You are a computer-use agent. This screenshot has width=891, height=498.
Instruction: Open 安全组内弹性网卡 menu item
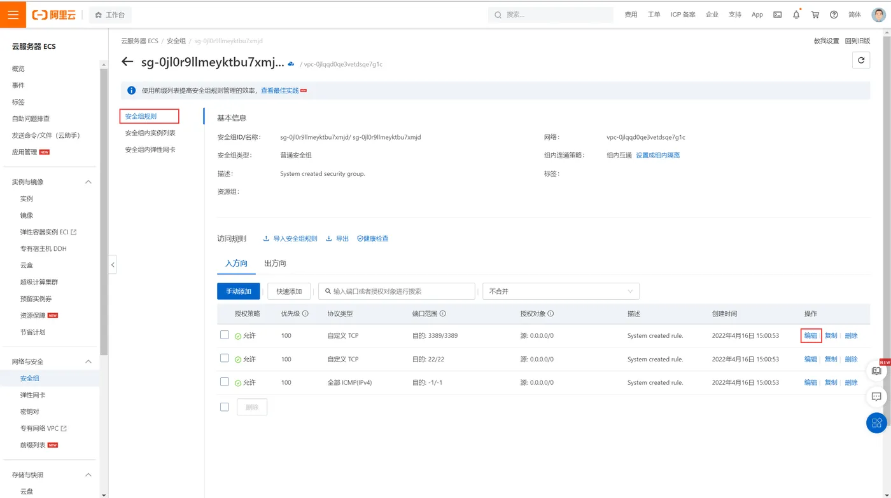click(x=150, y=149)
